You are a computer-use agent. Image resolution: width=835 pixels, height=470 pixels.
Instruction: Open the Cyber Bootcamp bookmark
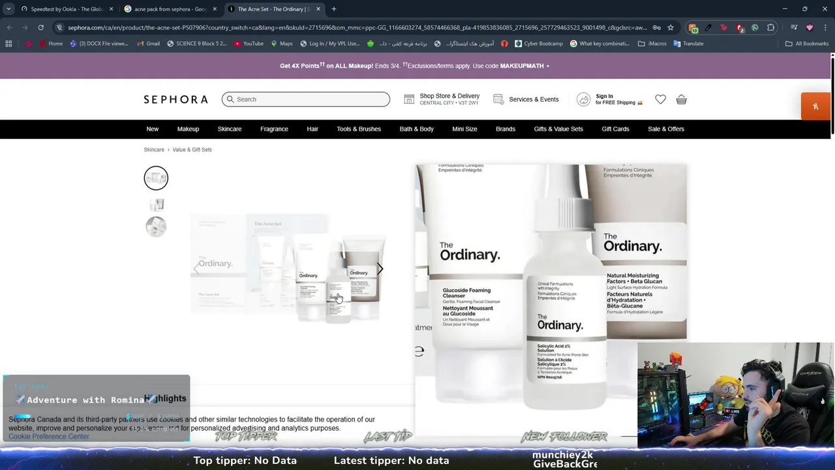pos(538,44)
